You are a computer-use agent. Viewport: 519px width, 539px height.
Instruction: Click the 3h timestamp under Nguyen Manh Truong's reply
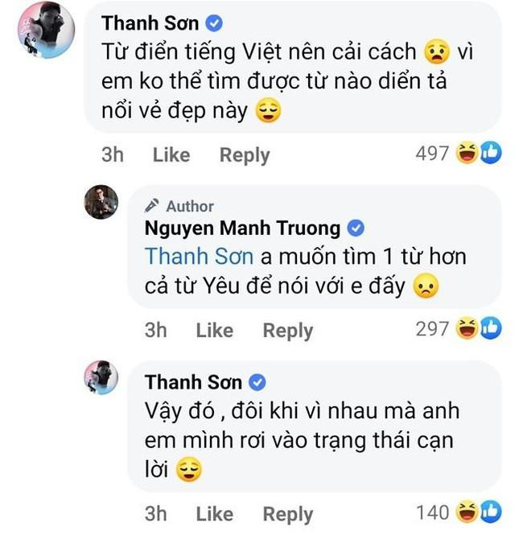(155, 330)
